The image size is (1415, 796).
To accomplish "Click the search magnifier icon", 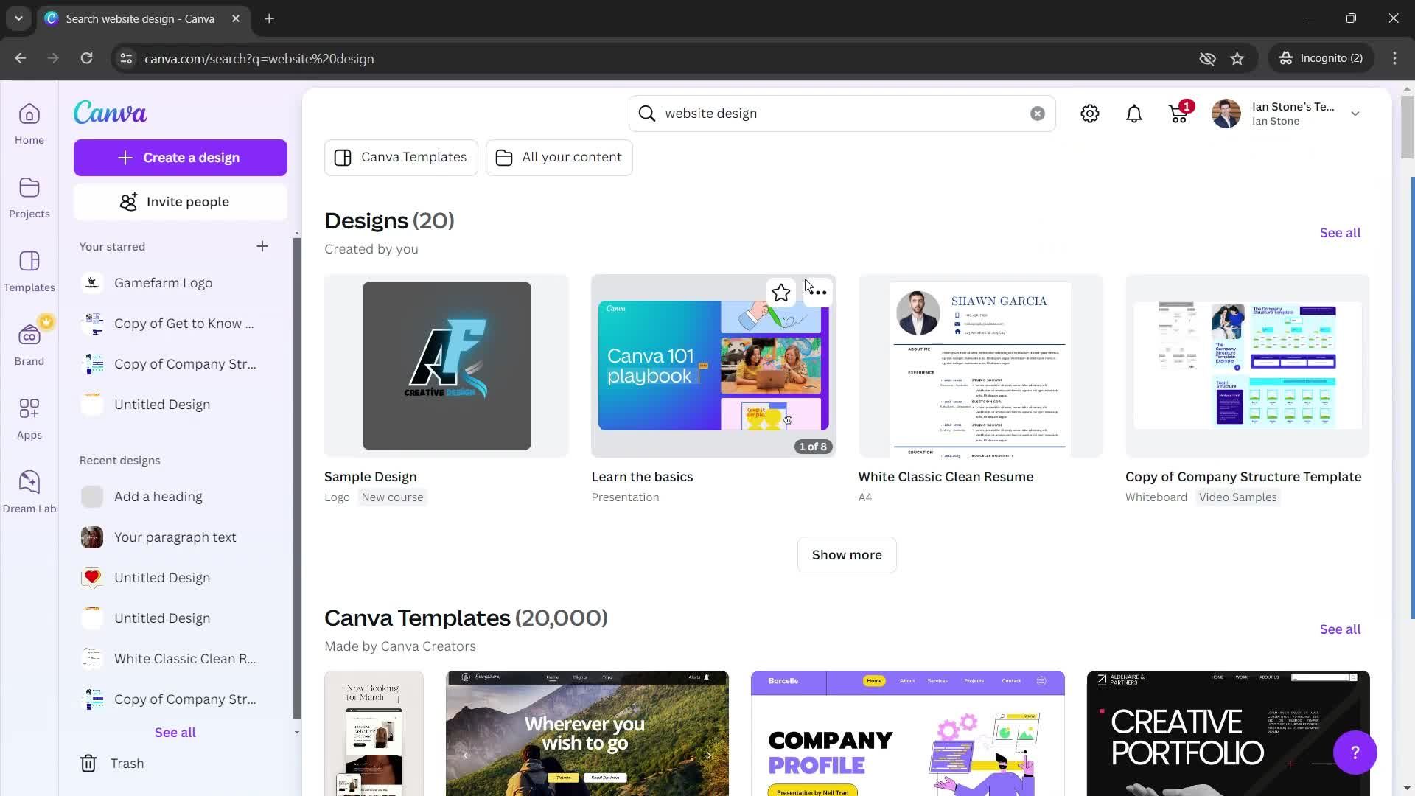I will coord(647,114).
